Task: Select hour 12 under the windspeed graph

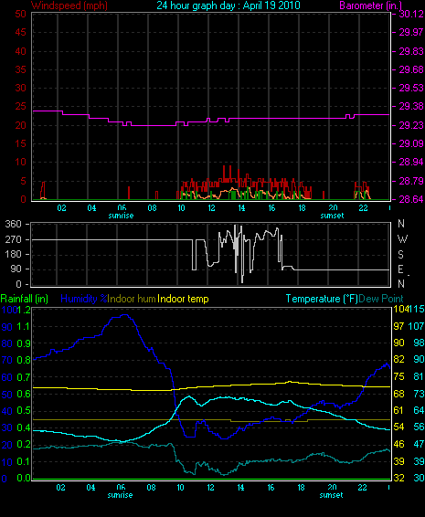Action: click(211, 208)
